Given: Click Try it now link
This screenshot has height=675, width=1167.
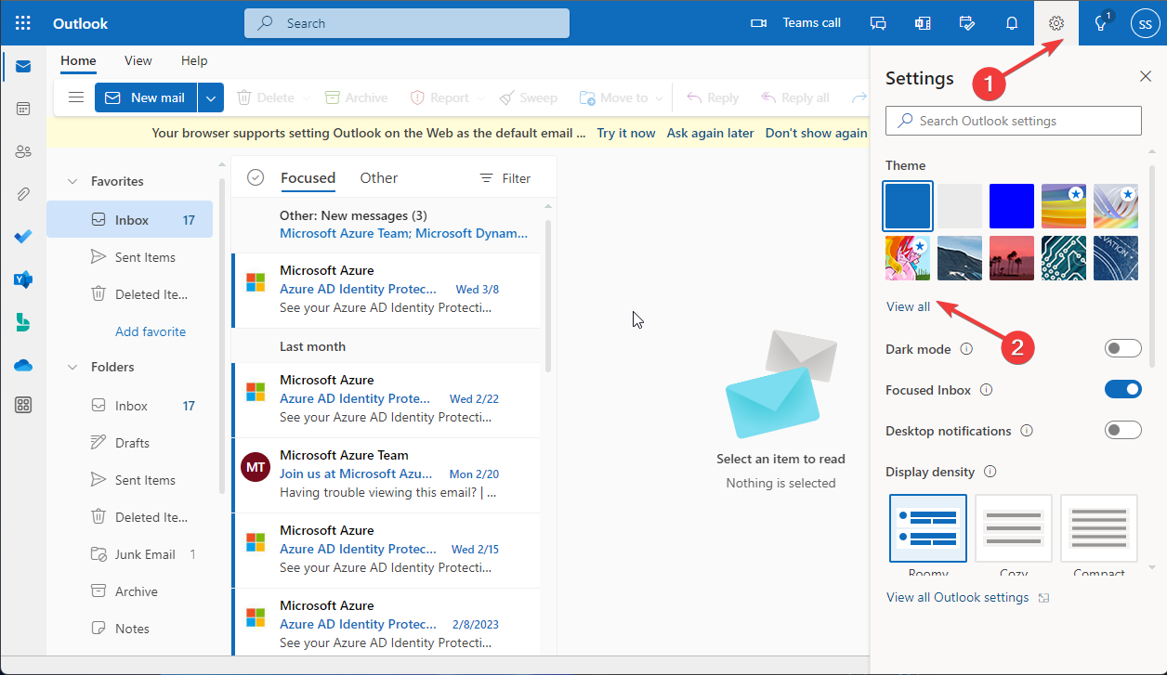Looking at the screenshot, I should (626, 133).
